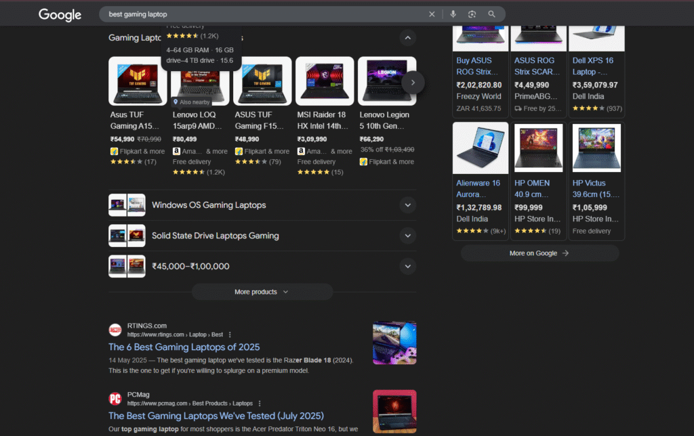This screenshot has height=436, width=694.
Task: Open the Dell XPS 16 Laptop sponsored listing
Action: click(593, 66)
